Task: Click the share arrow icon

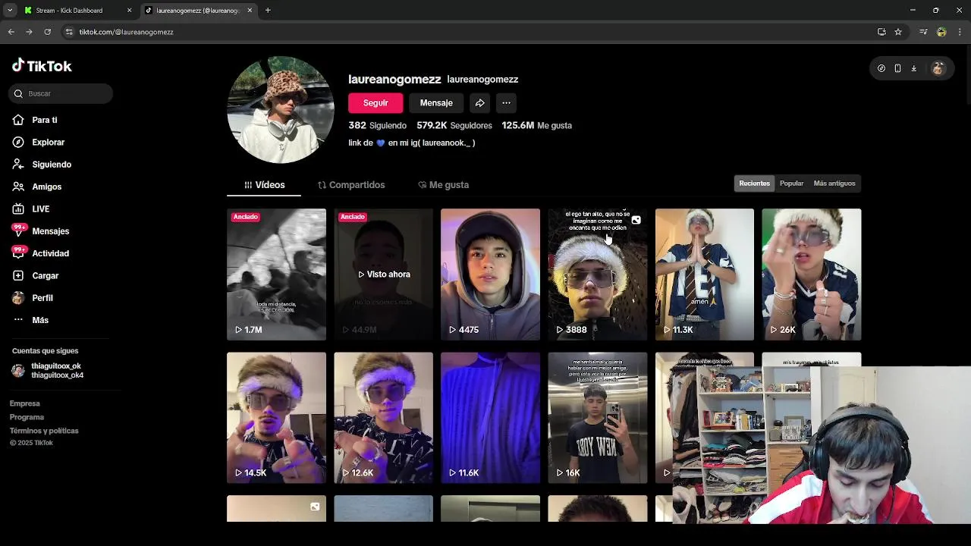Action: [x=479, y=103]
